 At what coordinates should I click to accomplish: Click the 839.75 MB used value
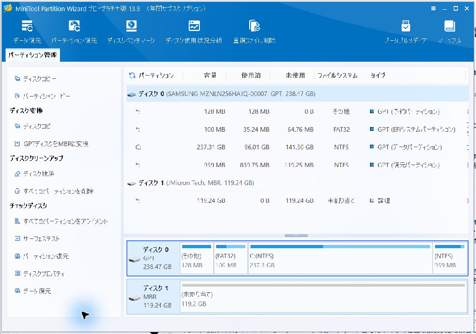(x=254, y=165)
